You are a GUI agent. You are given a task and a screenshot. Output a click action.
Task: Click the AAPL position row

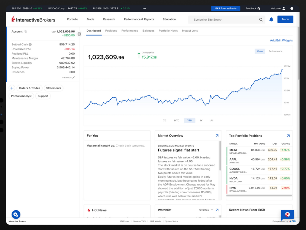pos(259,160)
